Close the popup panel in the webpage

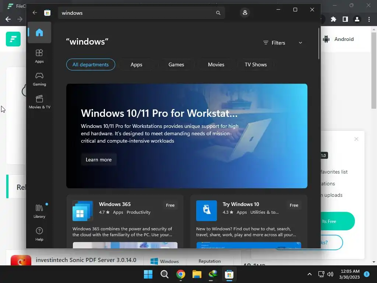(356, 139)
